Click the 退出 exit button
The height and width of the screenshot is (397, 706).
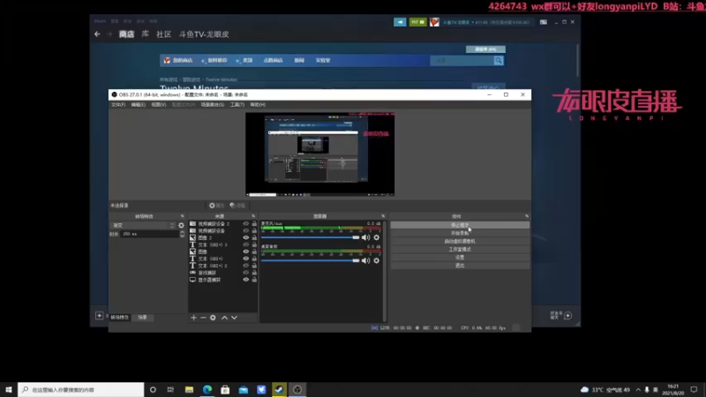tap(460, 266)
